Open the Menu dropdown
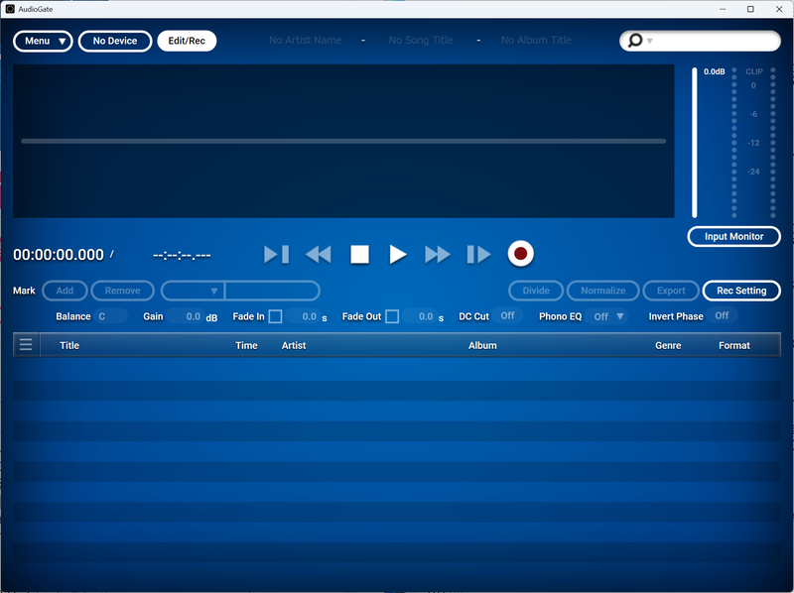The width and height of the screenshot is (794, 593). point(43,41)
